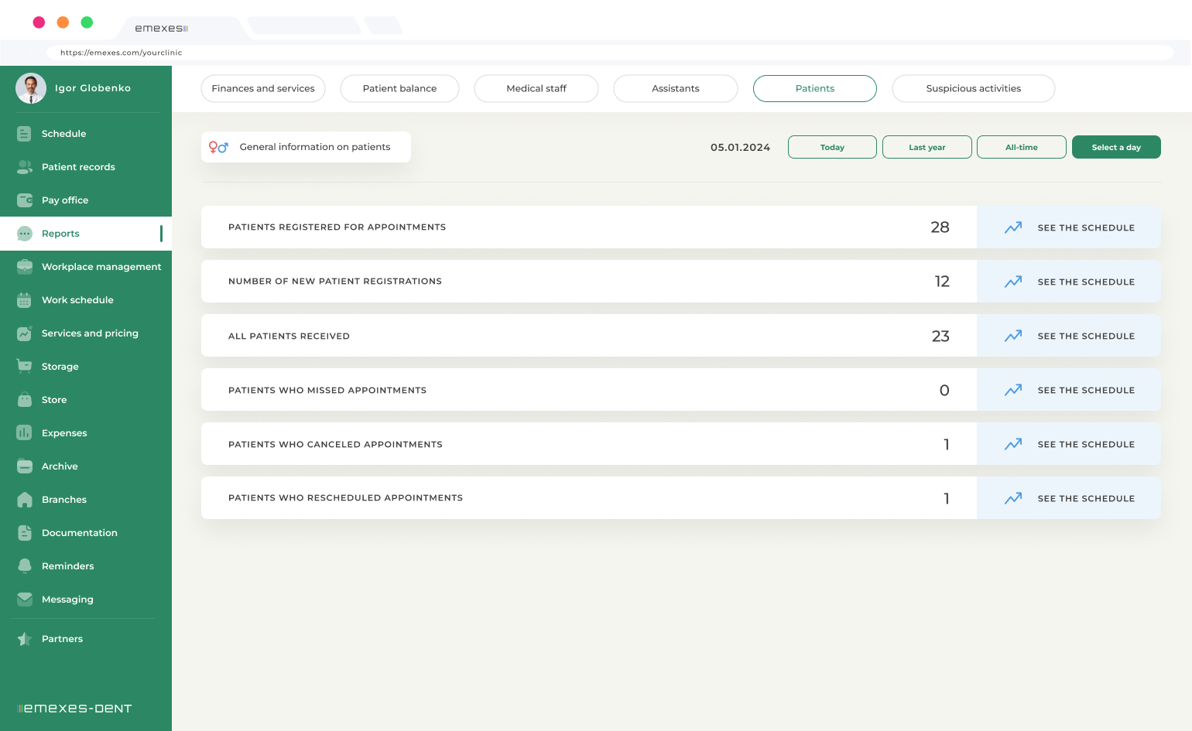
Task: See the schedule for registered appointments
Action: click(x=1069, y=227)
